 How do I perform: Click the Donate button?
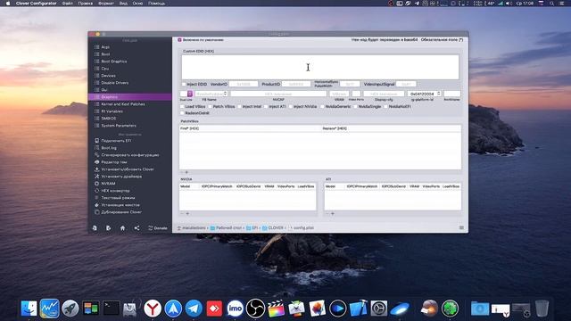158,228
